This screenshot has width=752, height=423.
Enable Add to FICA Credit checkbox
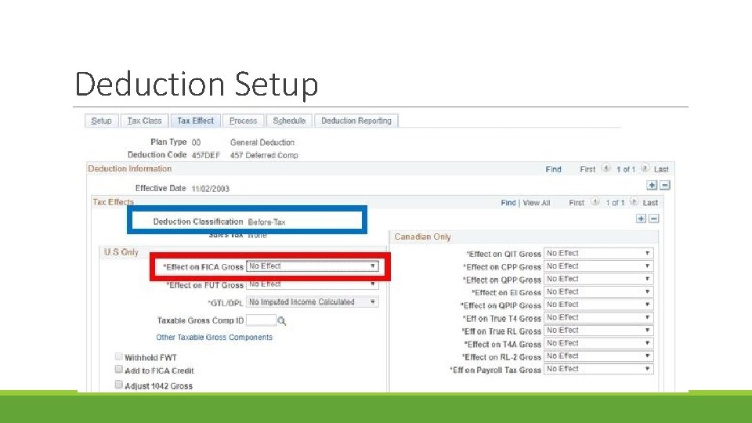pyautogui.click(x=118, y=369)
